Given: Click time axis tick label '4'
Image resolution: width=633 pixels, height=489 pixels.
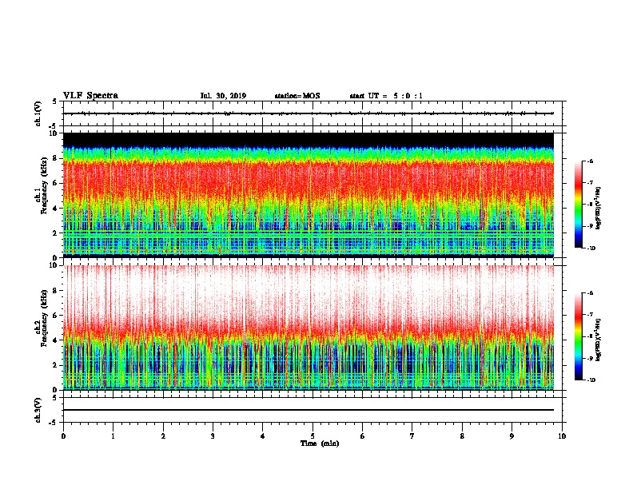Looking at the screenshot, I should click(263, 435).
